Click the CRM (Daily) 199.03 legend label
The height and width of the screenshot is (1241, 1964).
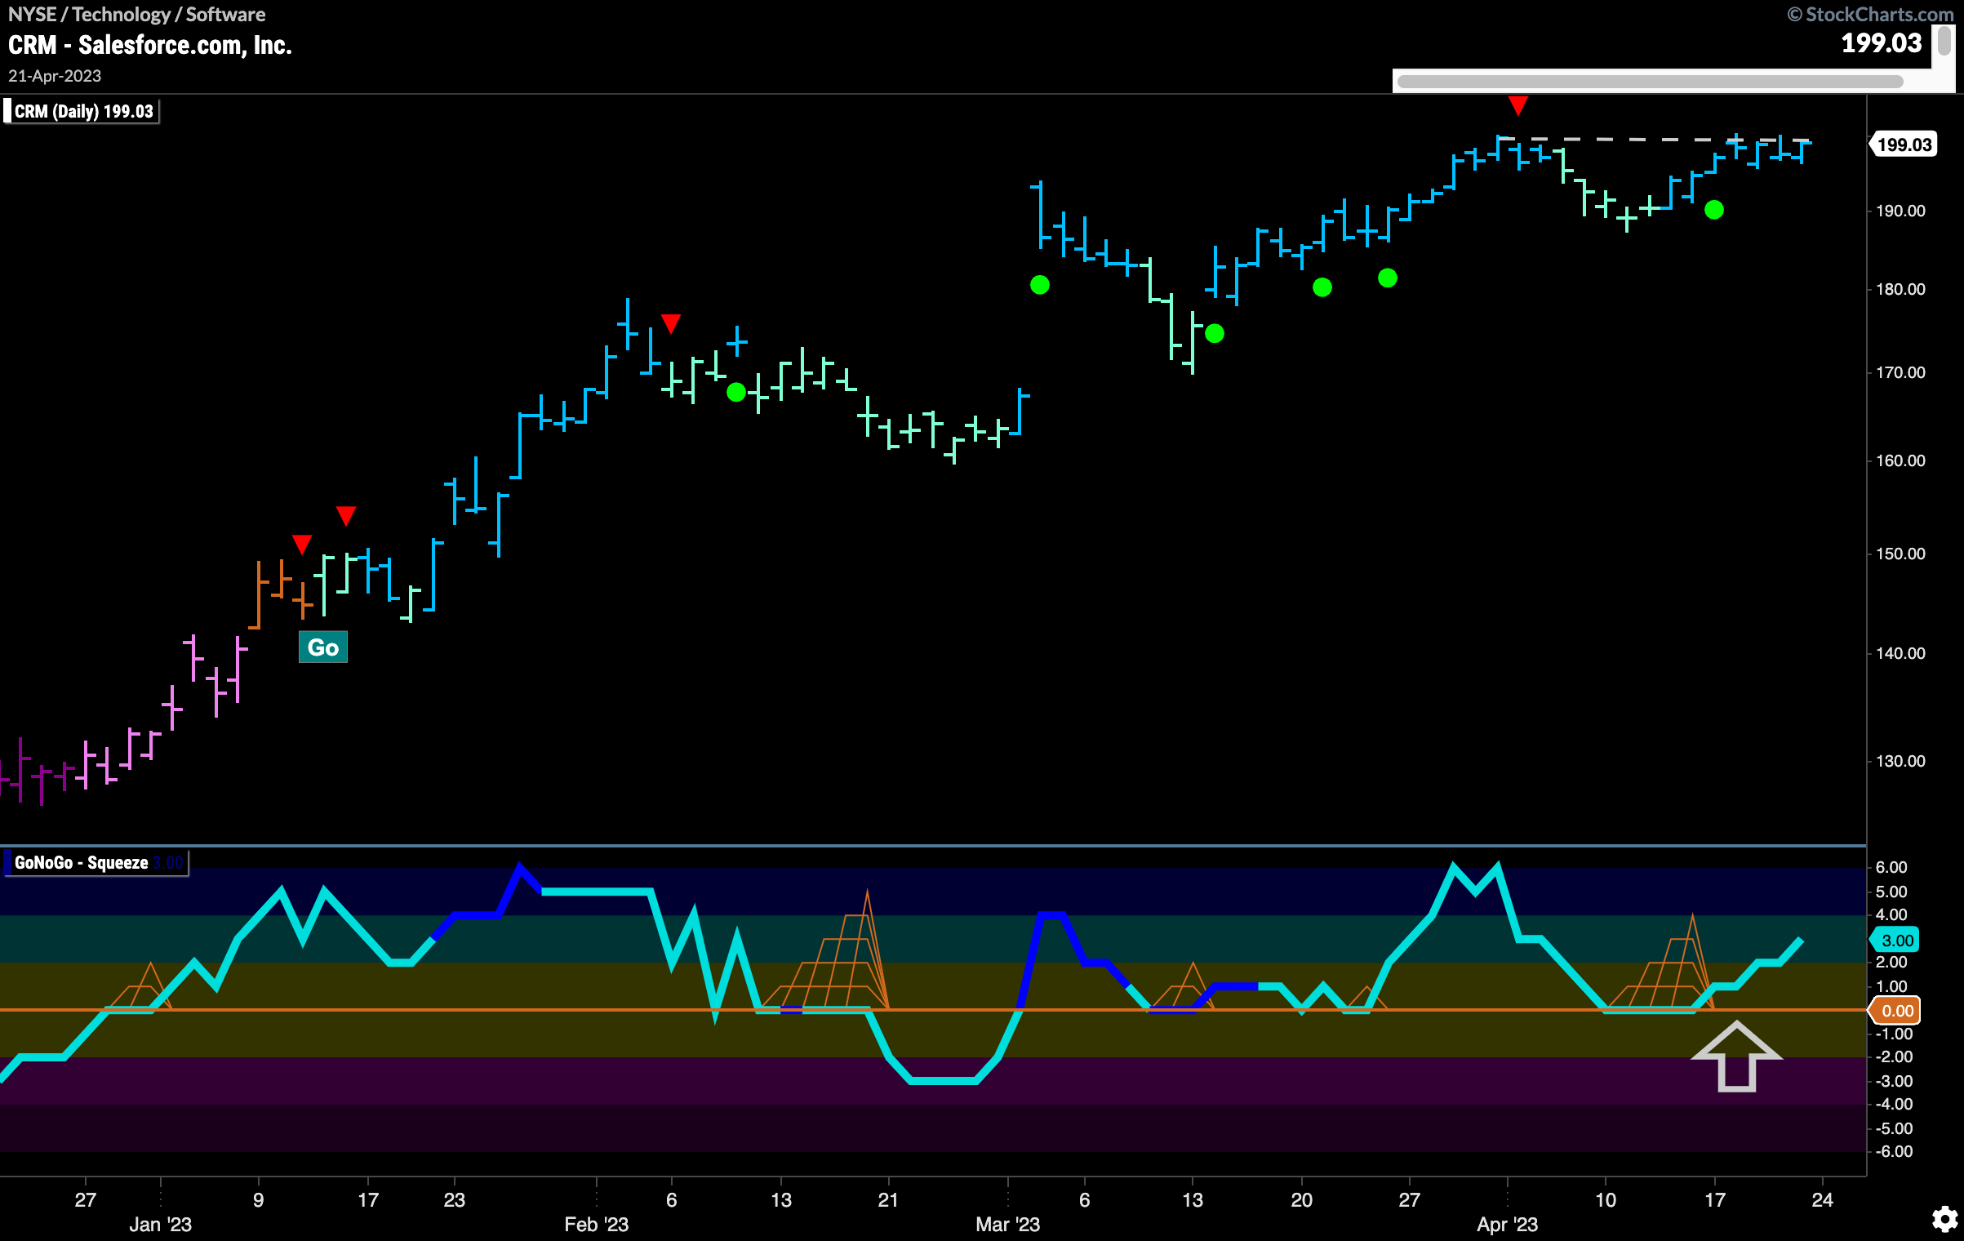82,111
